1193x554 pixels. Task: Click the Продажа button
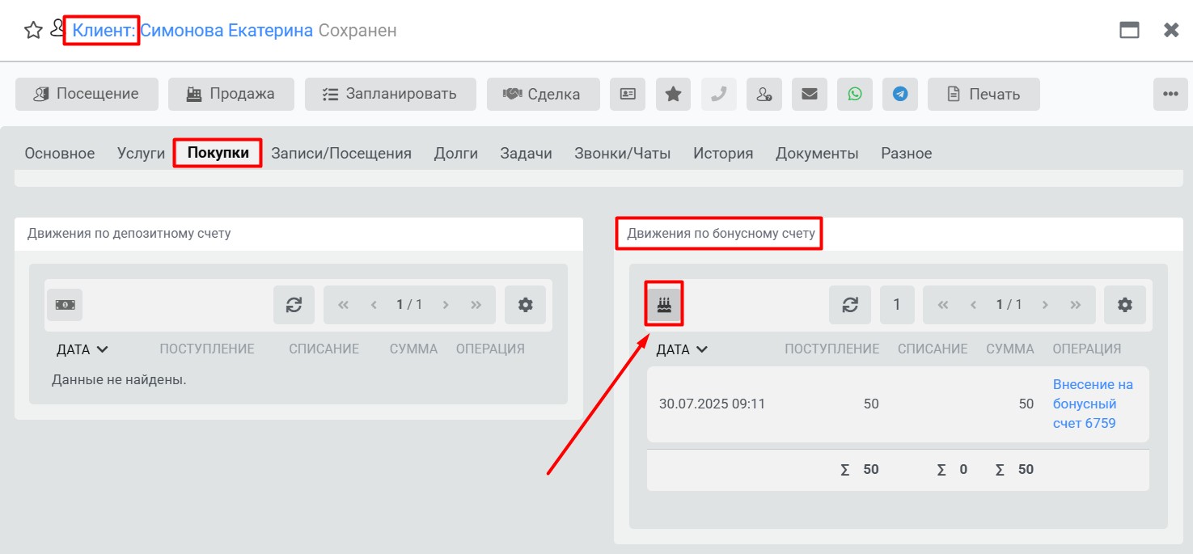[x=231, y=94]
